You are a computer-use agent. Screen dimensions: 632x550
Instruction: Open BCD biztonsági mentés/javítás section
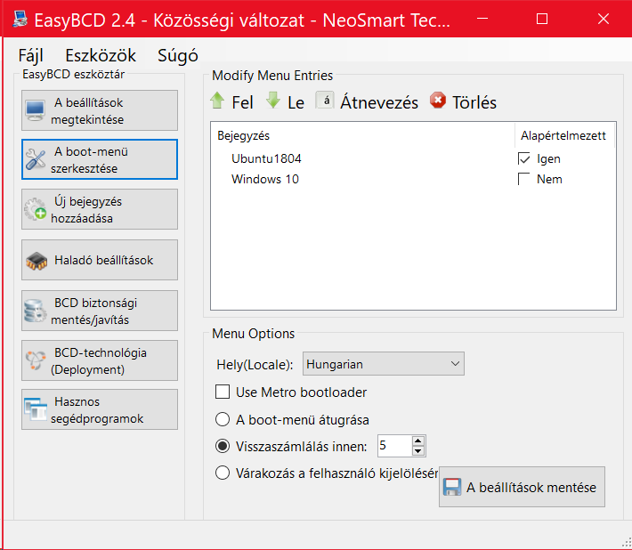(100, 311)
